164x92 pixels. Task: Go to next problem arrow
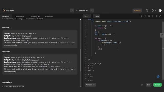(92, 10)
